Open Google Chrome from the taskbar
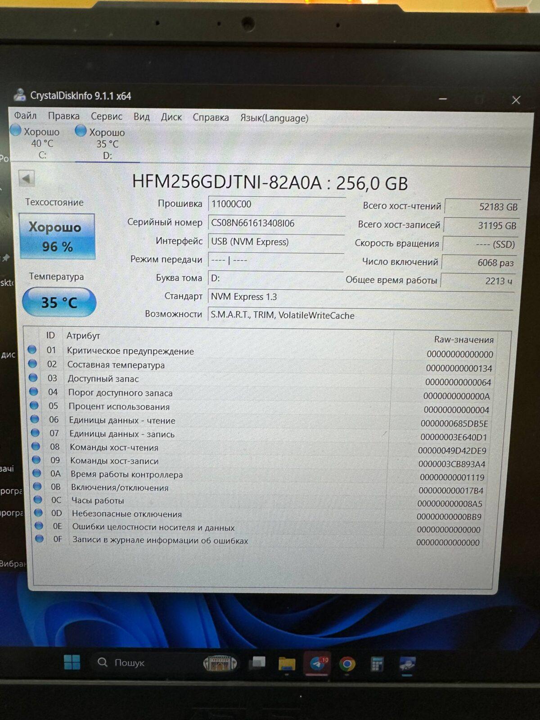This screenshot has height=720, width=540. pyautogui.click(x=347, y=664)
